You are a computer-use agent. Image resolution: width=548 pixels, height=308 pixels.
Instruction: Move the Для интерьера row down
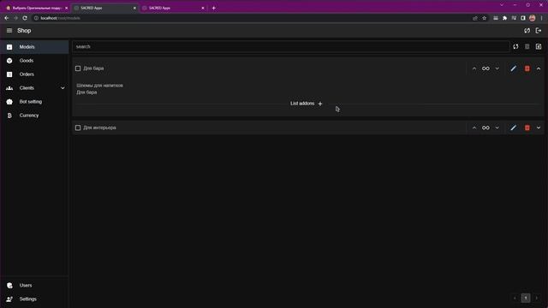click(497, 127)
